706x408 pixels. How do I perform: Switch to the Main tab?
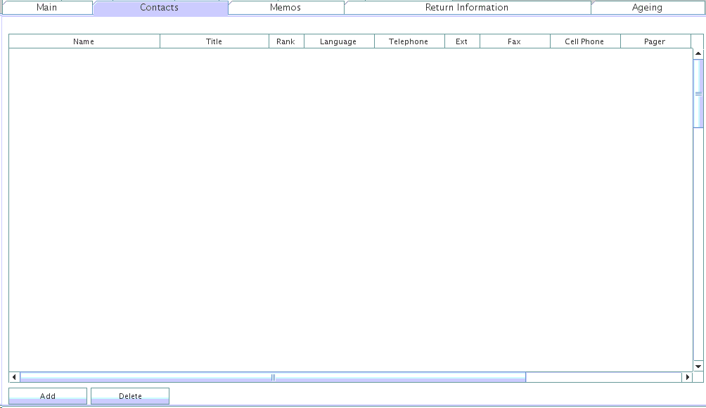tap(46, 8)
